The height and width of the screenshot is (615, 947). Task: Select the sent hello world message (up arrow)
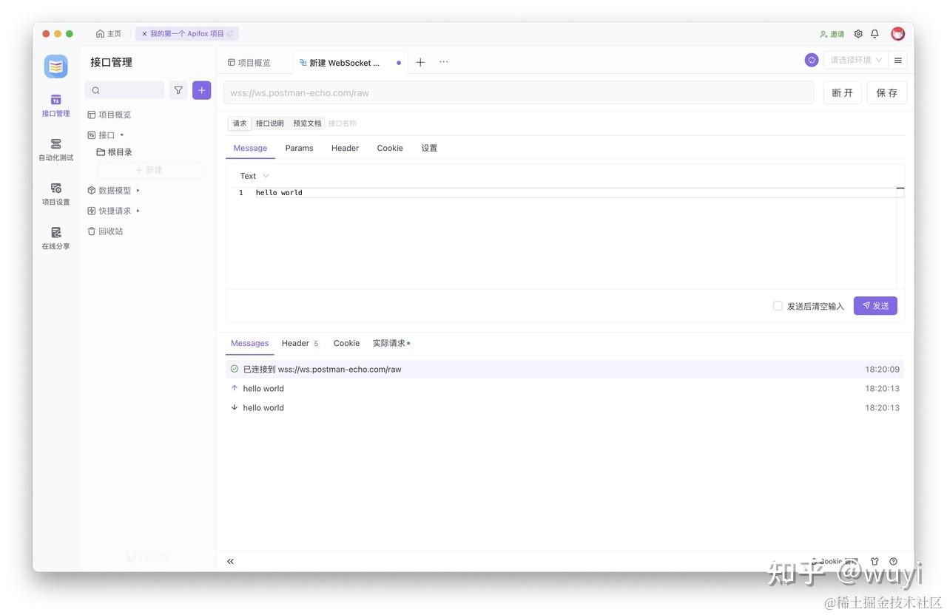point(565,388)
